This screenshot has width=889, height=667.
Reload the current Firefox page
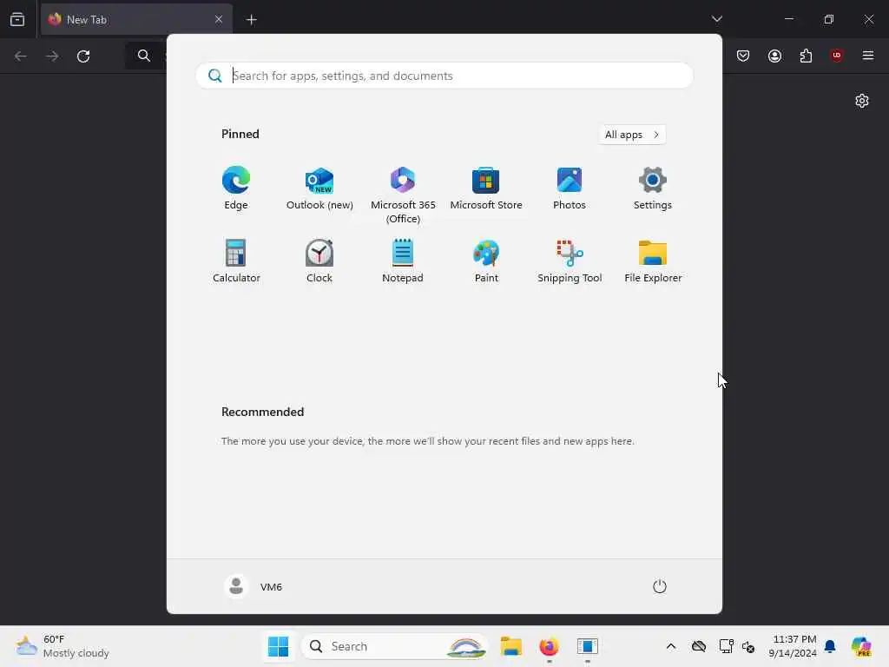[x=83, y=56]
